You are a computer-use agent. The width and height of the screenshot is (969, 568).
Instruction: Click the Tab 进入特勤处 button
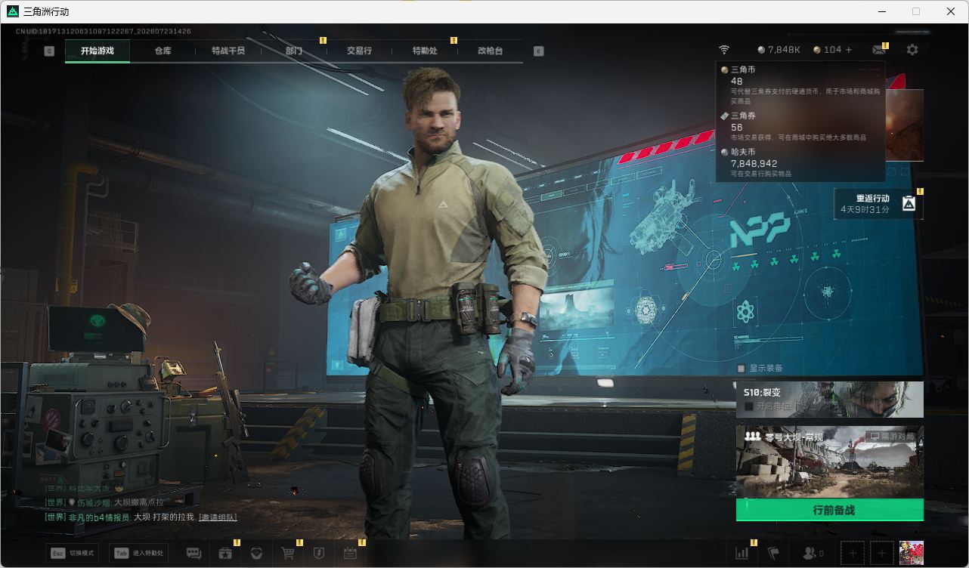pos(138,554)
